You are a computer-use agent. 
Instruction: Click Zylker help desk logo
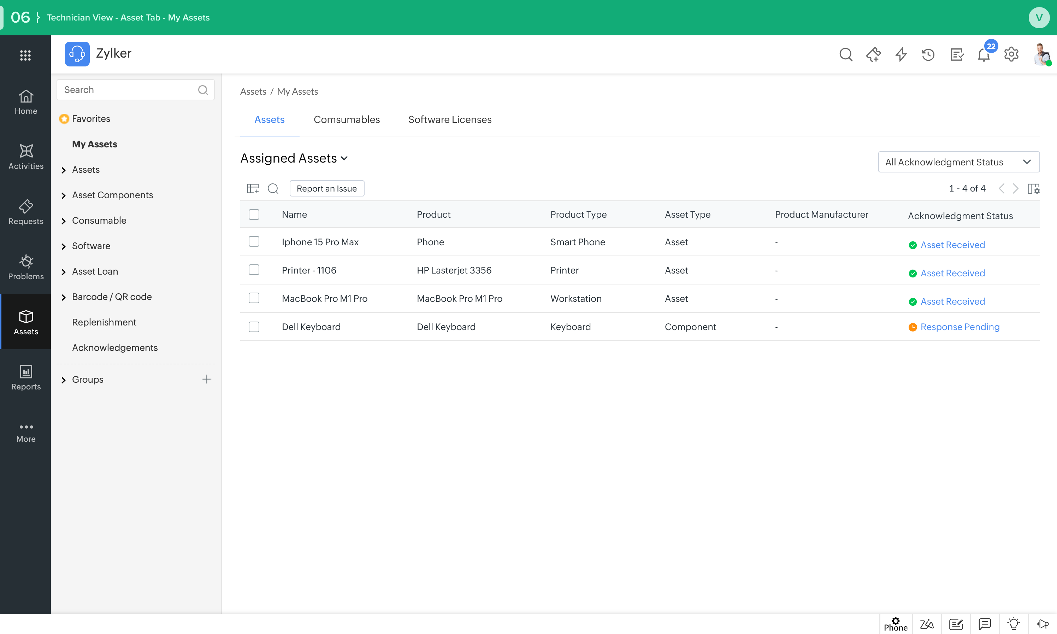pyautogui.click(x=77, y=54)
